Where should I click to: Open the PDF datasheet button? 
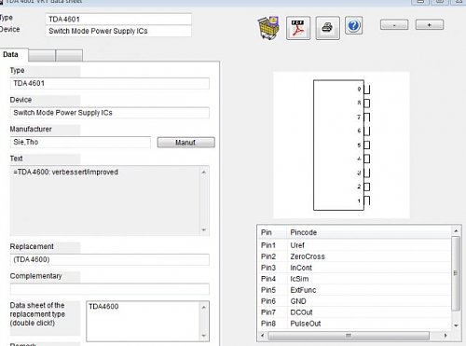click(298, 28)
